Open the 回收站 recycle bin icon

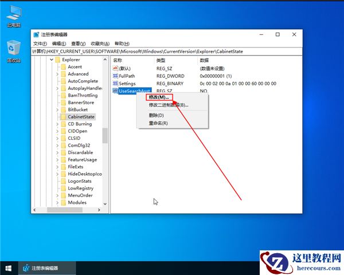(x=14, y=52)
